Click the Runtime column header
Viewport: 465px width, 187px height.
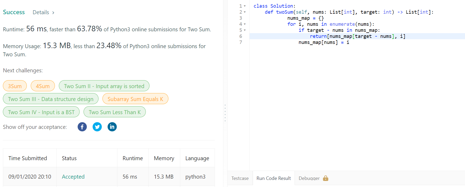[x=133, y=158]
